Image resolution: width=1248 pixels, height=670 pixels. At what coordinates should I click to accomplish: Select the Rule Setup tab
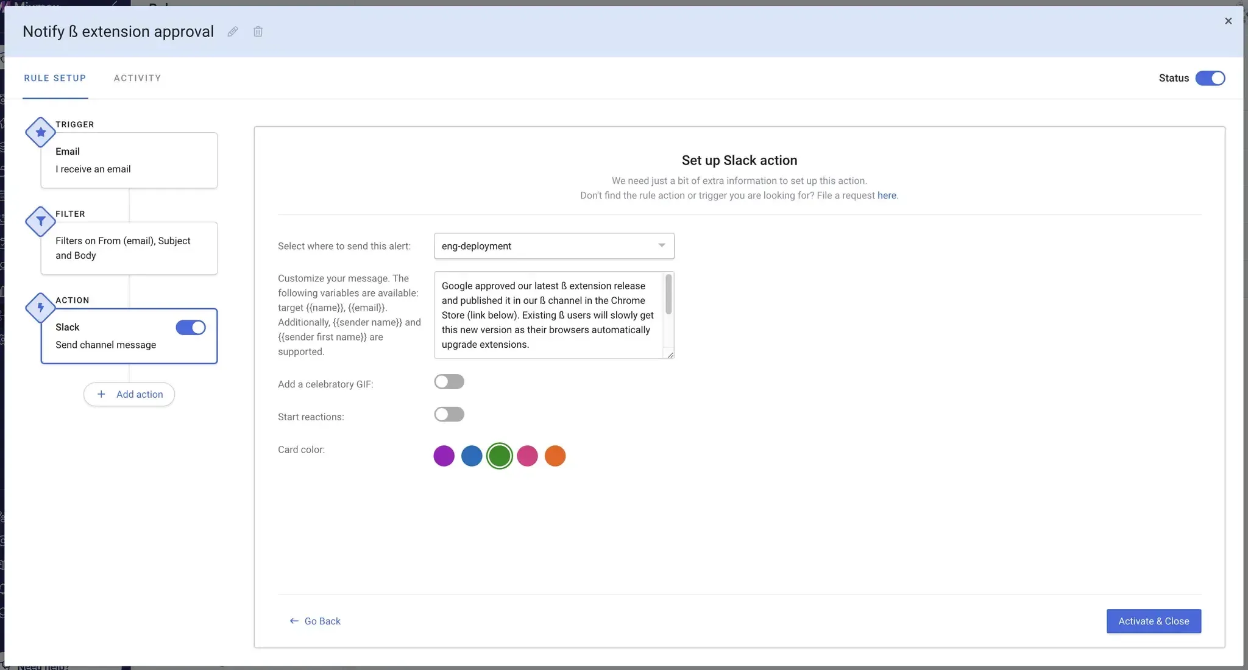tap(55, 78)
